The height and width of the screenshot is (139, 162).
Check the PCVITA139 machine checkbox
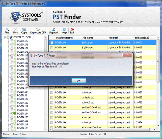12,110
